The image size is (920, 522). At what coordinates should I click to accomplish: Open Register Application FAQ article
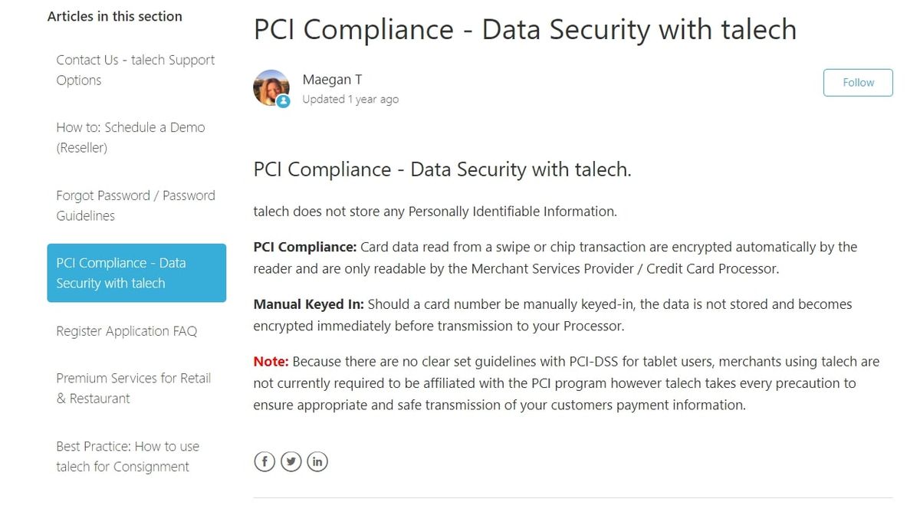click(127, 331)
